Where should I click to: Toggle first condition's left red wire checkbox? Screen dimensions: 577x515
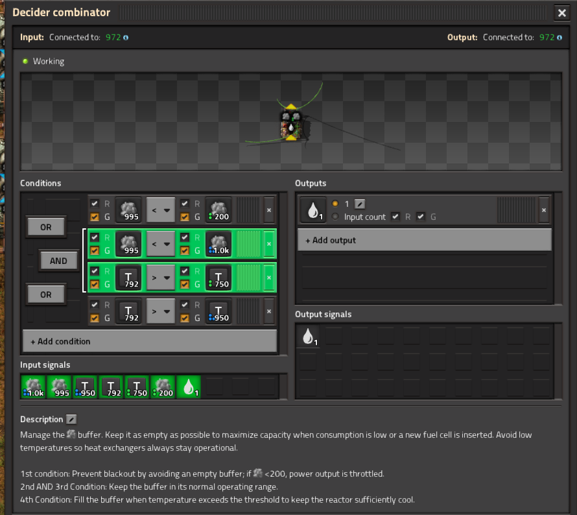[x=95, y=204]
